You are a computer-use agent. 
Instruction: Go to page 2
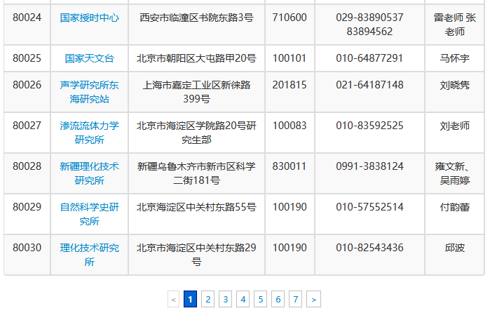click(x=207, y=300)
